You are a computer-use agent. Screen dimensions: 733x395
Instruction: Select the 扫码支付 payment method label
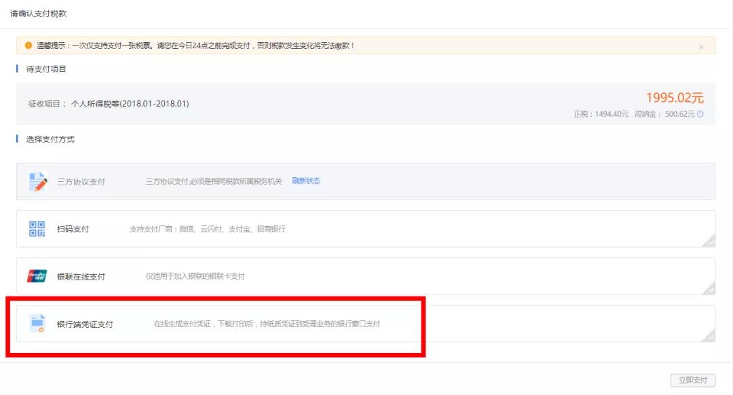(x=73, y=229)
